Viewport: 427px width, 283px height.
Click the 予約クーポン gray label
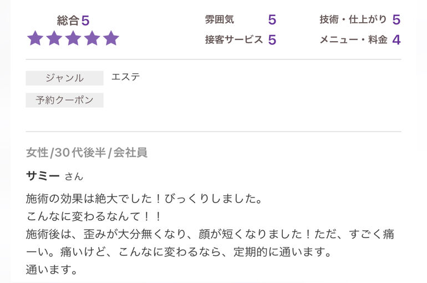pos(64,100)
